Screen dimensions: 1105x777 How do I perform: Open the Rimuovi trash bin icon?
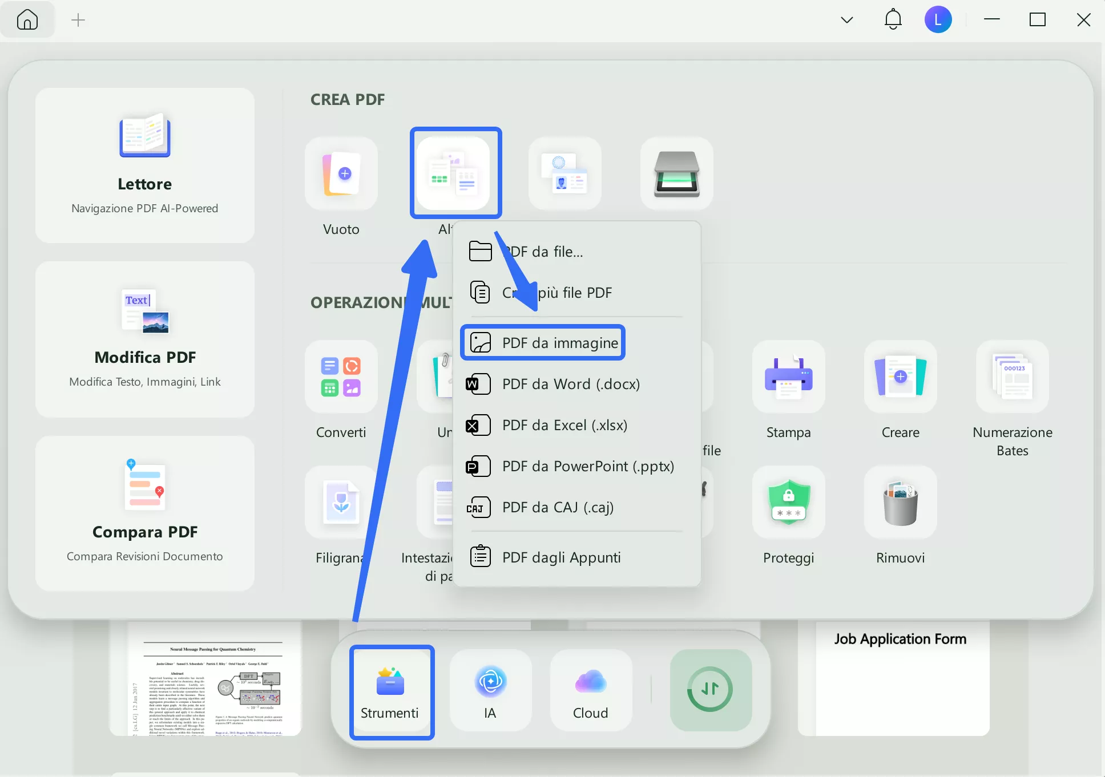(900, 503)
